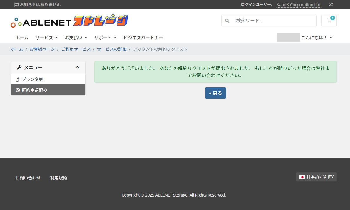This screenshot has height=210, width=350.
Task: Open the こんにちは！ user account dropdown
Action: (316, 38)
